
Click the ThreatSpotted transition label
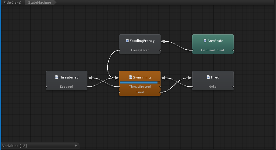(140, 87)
